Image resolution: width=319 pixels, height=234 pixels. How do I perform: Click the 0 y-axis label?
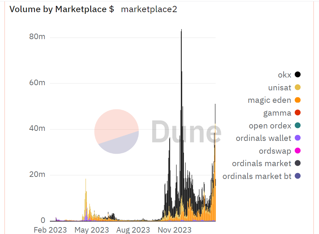pos(43,220)
